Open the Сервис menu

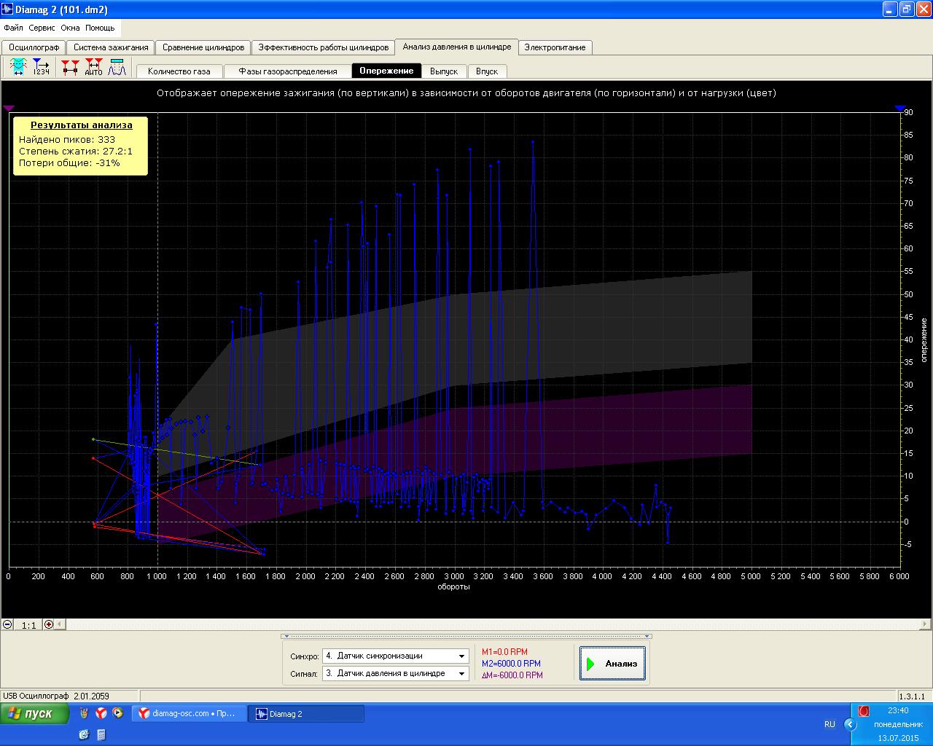coord(42,28)
